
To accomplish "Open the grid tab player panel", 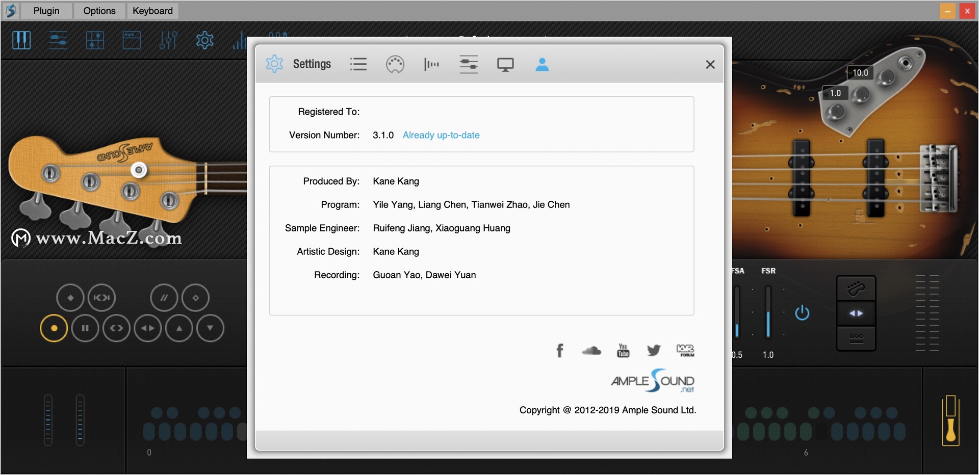I will 95,40.
